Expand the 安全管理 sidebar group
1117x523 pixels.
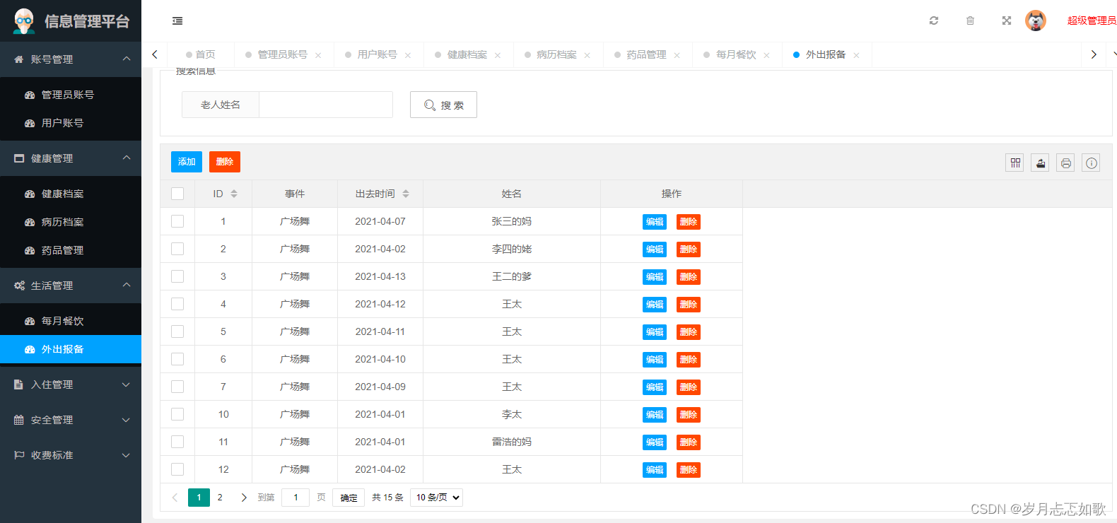[x=71, y=420]
